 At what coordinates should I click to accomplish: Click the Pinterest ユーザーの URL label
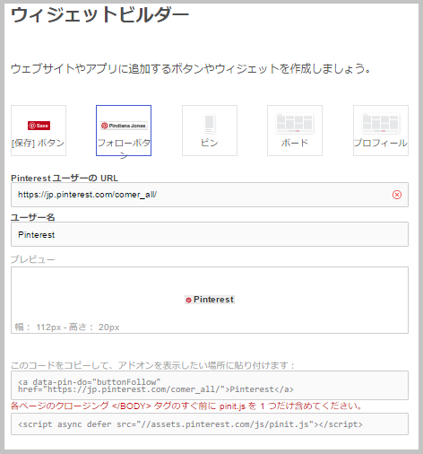point(65,178)
